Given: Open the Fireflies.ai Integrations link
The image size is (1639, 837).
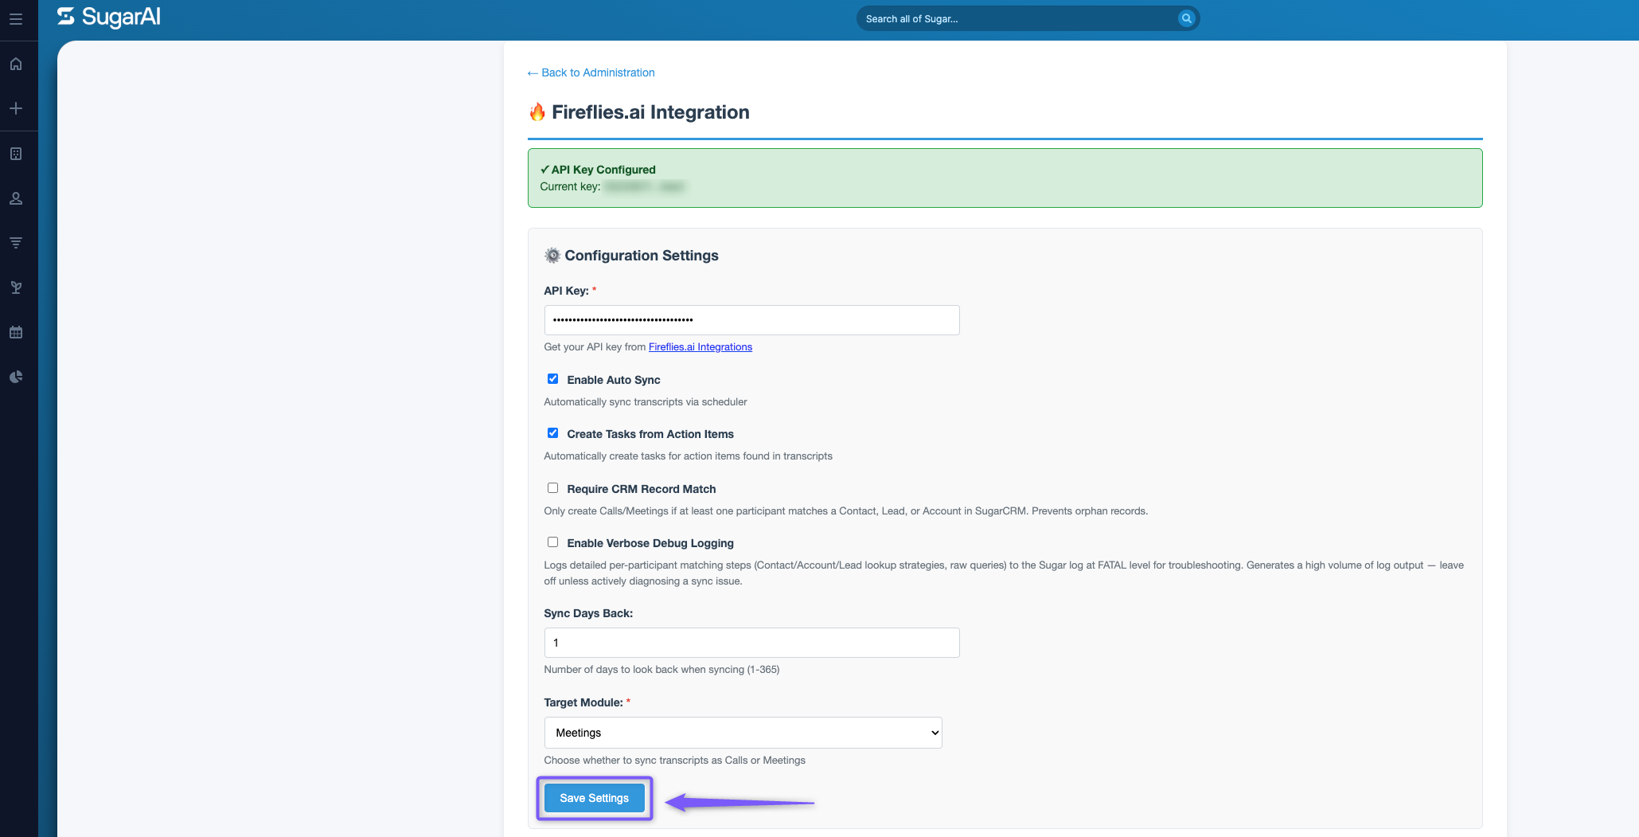Looking at the screenshot, I should pyautogui.click(x=700, y=347).
